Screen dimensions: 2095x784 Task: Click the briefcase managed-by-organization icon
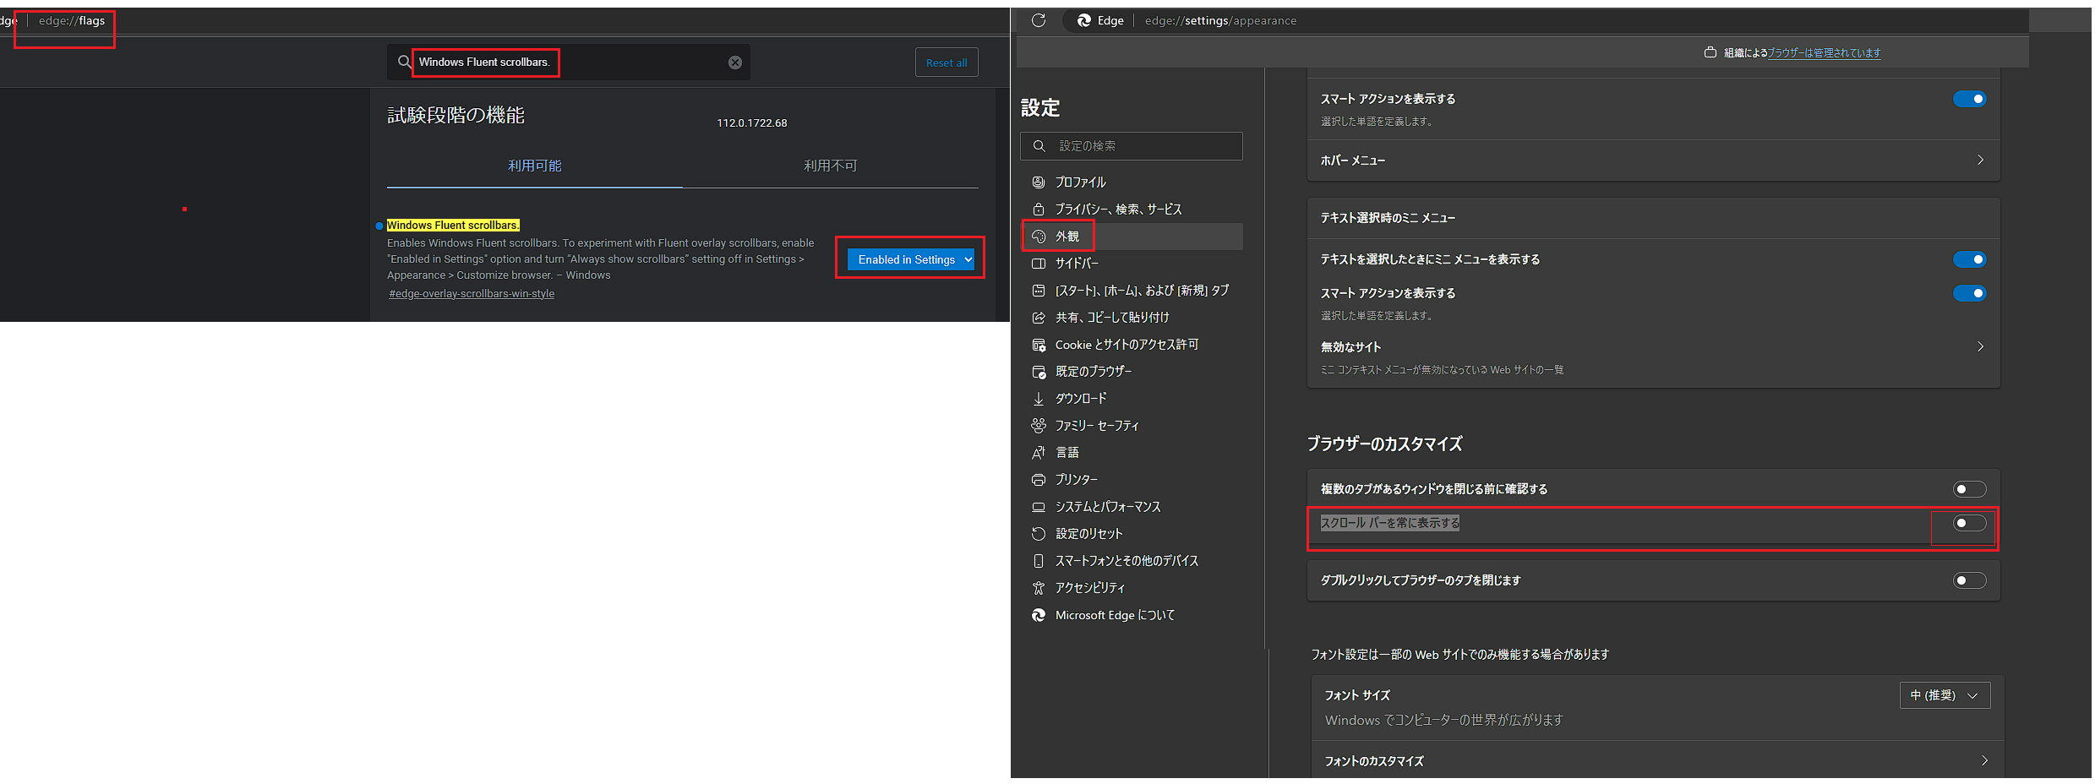(1710, 52)
